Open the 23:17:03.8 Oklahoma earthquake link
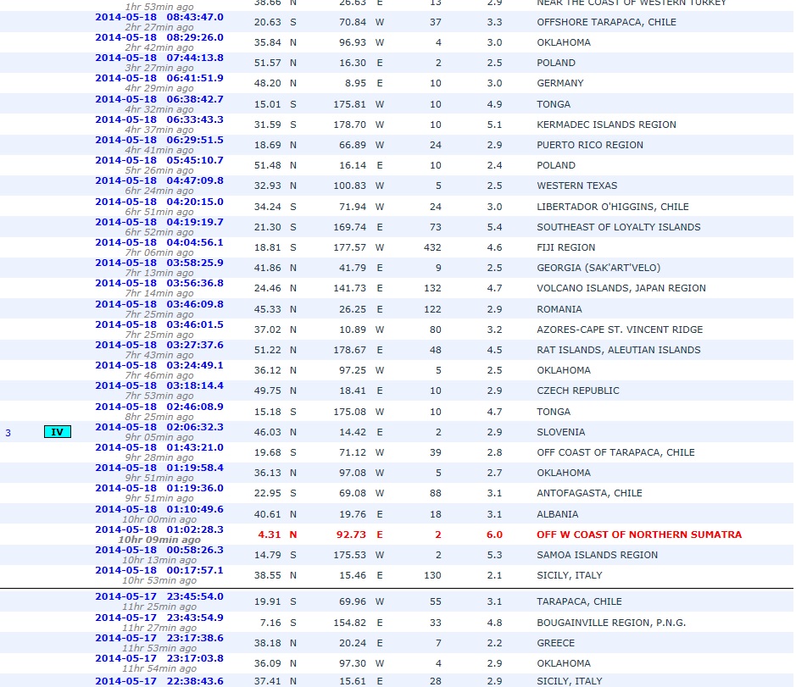796x687 pixels. coord(159,658)
